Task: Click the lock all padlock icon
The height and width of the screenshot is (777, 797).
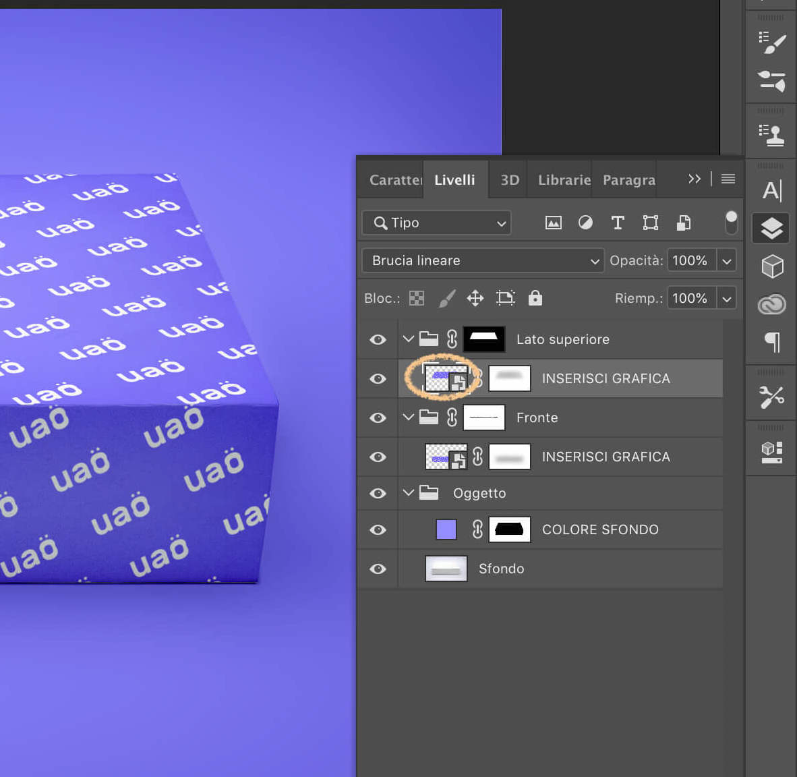Action: (535, 298)
